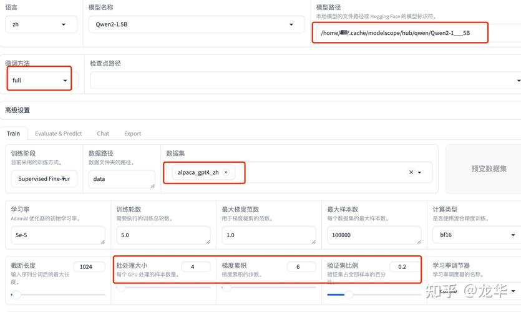This screenshot has width=521, height=312.
Task: Clear all datasets with the X icon
Action: [x=411, y=172]
